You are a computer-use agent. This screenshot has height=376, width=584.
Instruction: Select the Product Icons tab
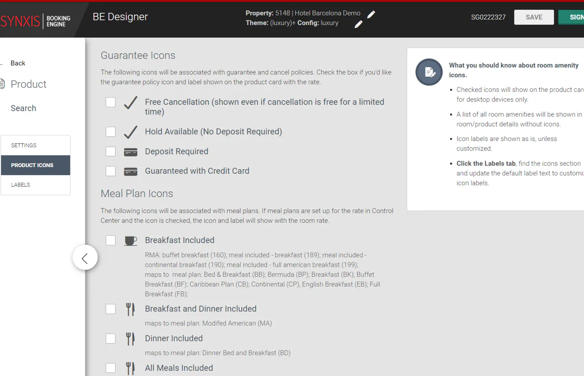[x=36, y=165]
